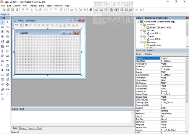Click the New file toolbar icon
189x134 pixels.
3,10
